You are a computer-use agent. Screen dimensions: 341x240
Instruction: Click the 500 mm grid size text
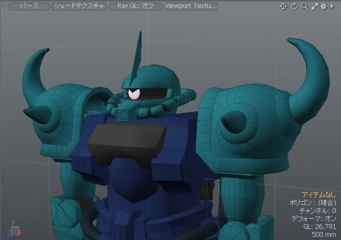tap(324, 234)
